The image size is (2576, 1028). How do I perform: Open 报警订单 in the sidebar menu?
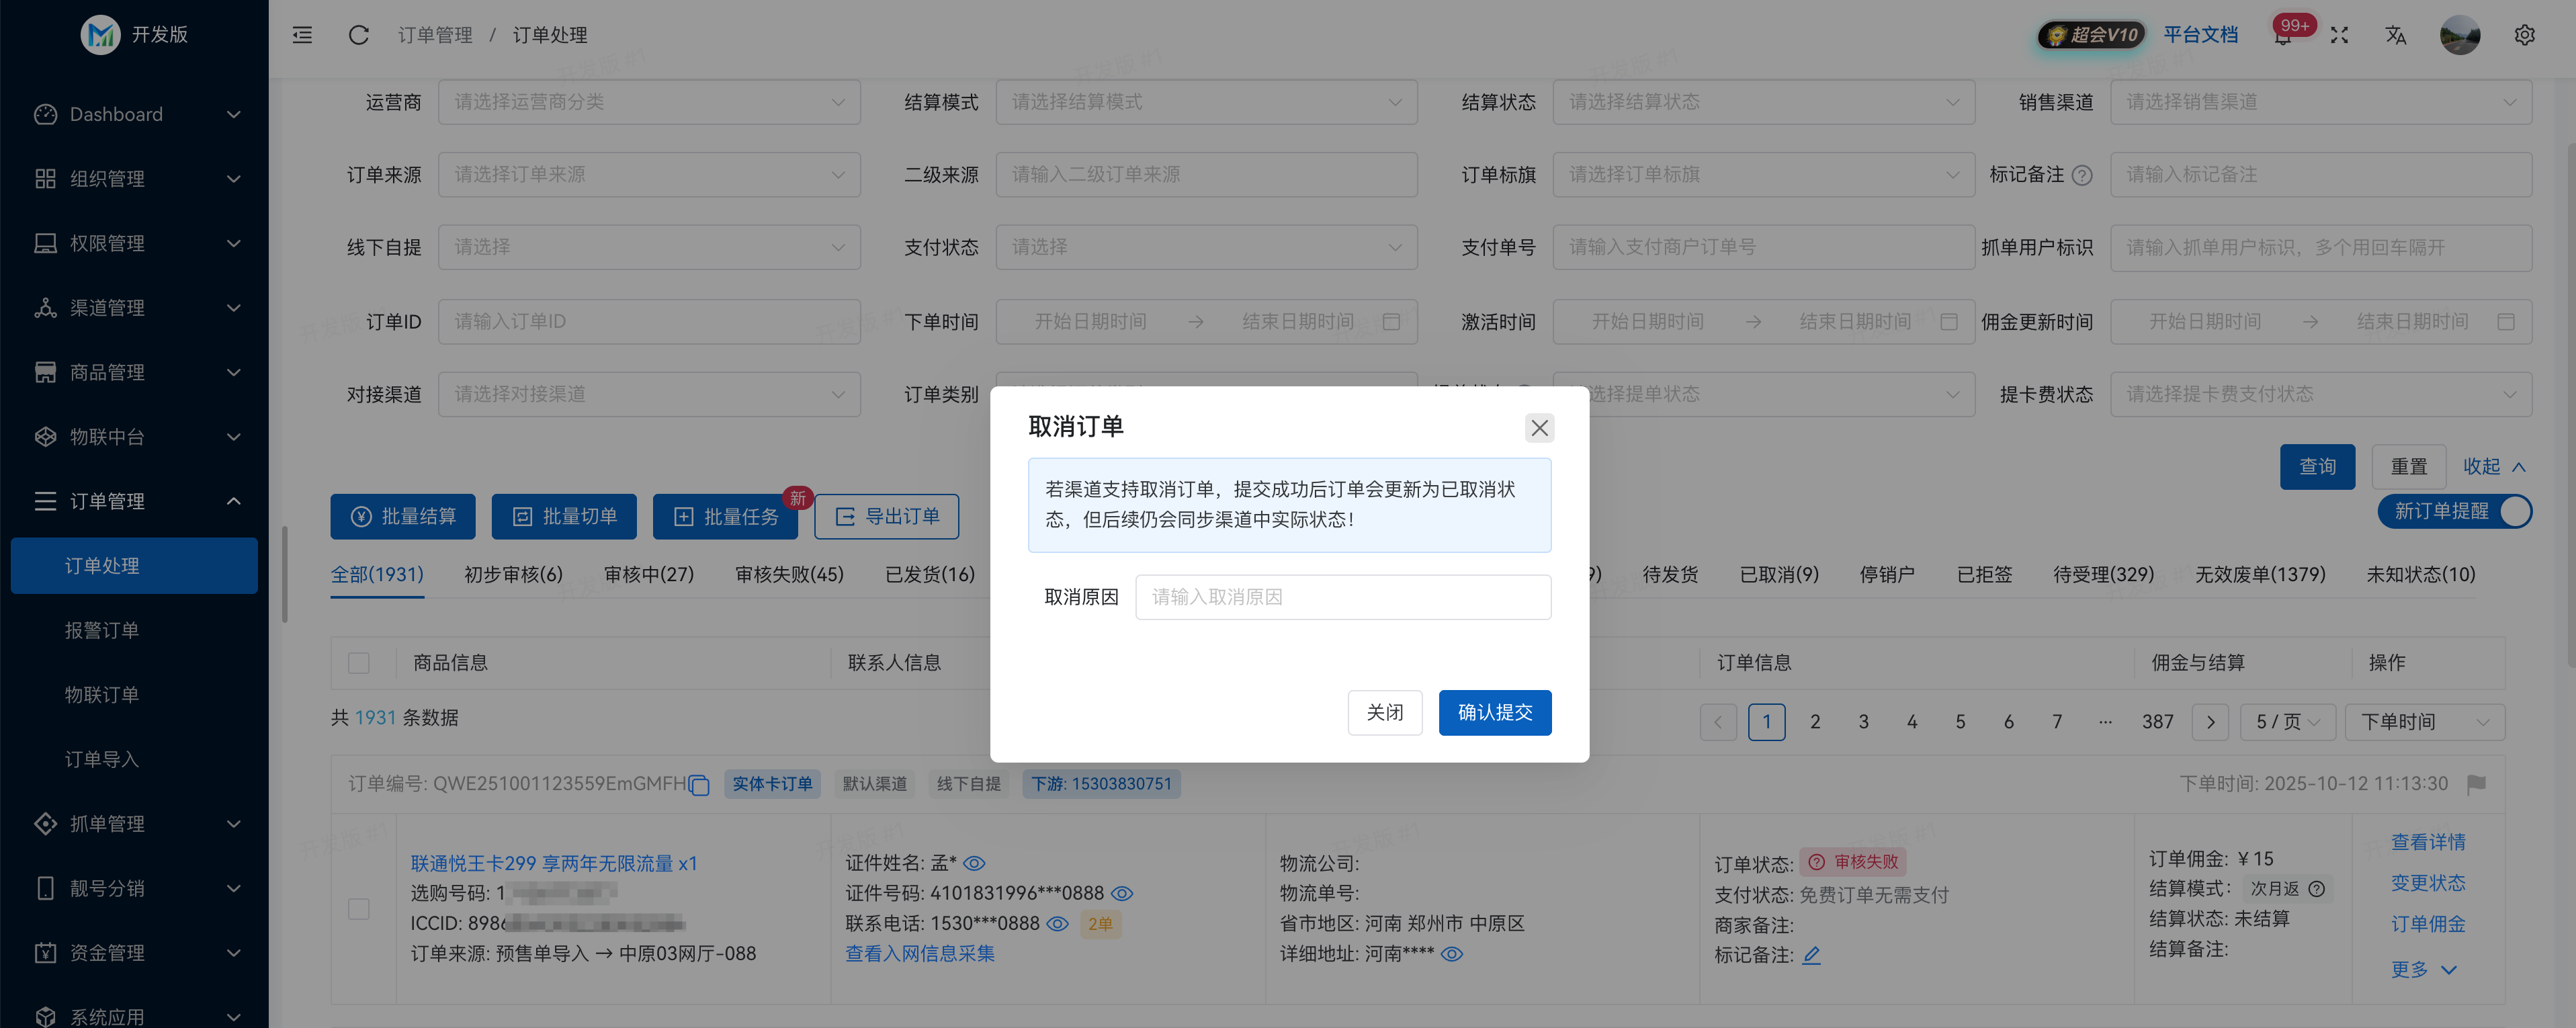pos(101,630)
